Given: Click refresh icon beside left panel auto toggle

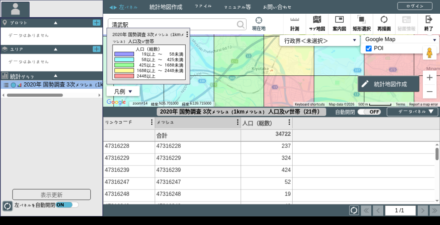Looking at the screenshot, I should (x=8, y=206).
